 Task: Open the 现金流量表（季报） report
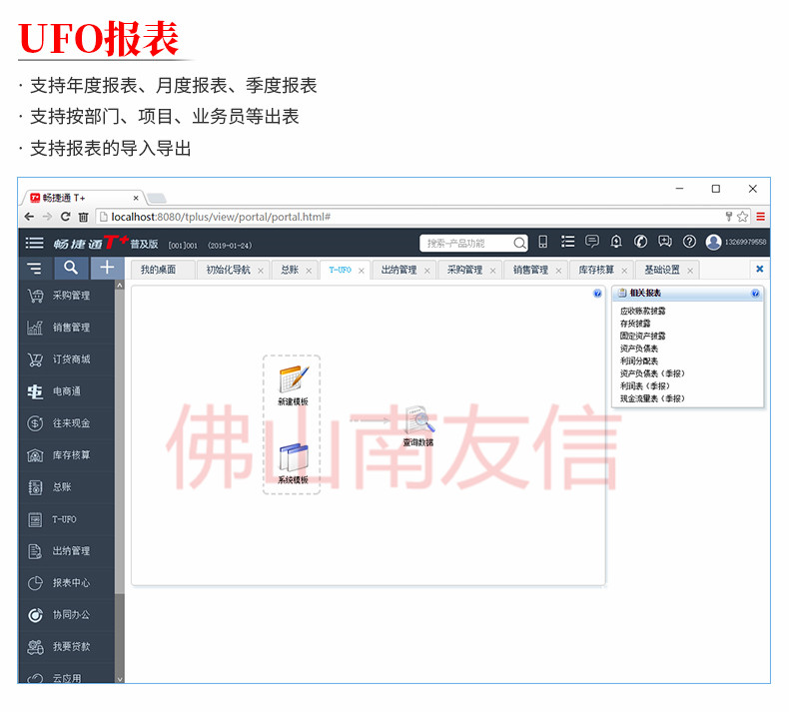tap(652, 398)
